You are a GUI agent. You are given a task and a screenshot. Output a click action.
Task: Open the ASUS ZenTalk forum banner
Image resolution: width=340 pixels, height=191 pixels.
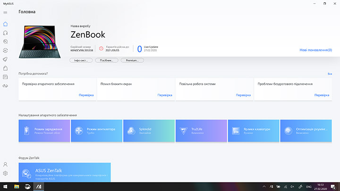click(65, 173)
